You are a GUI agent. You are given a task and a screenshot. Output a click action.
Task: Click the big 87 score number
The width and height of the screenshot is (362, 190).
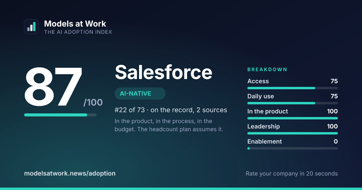point(53,87)
